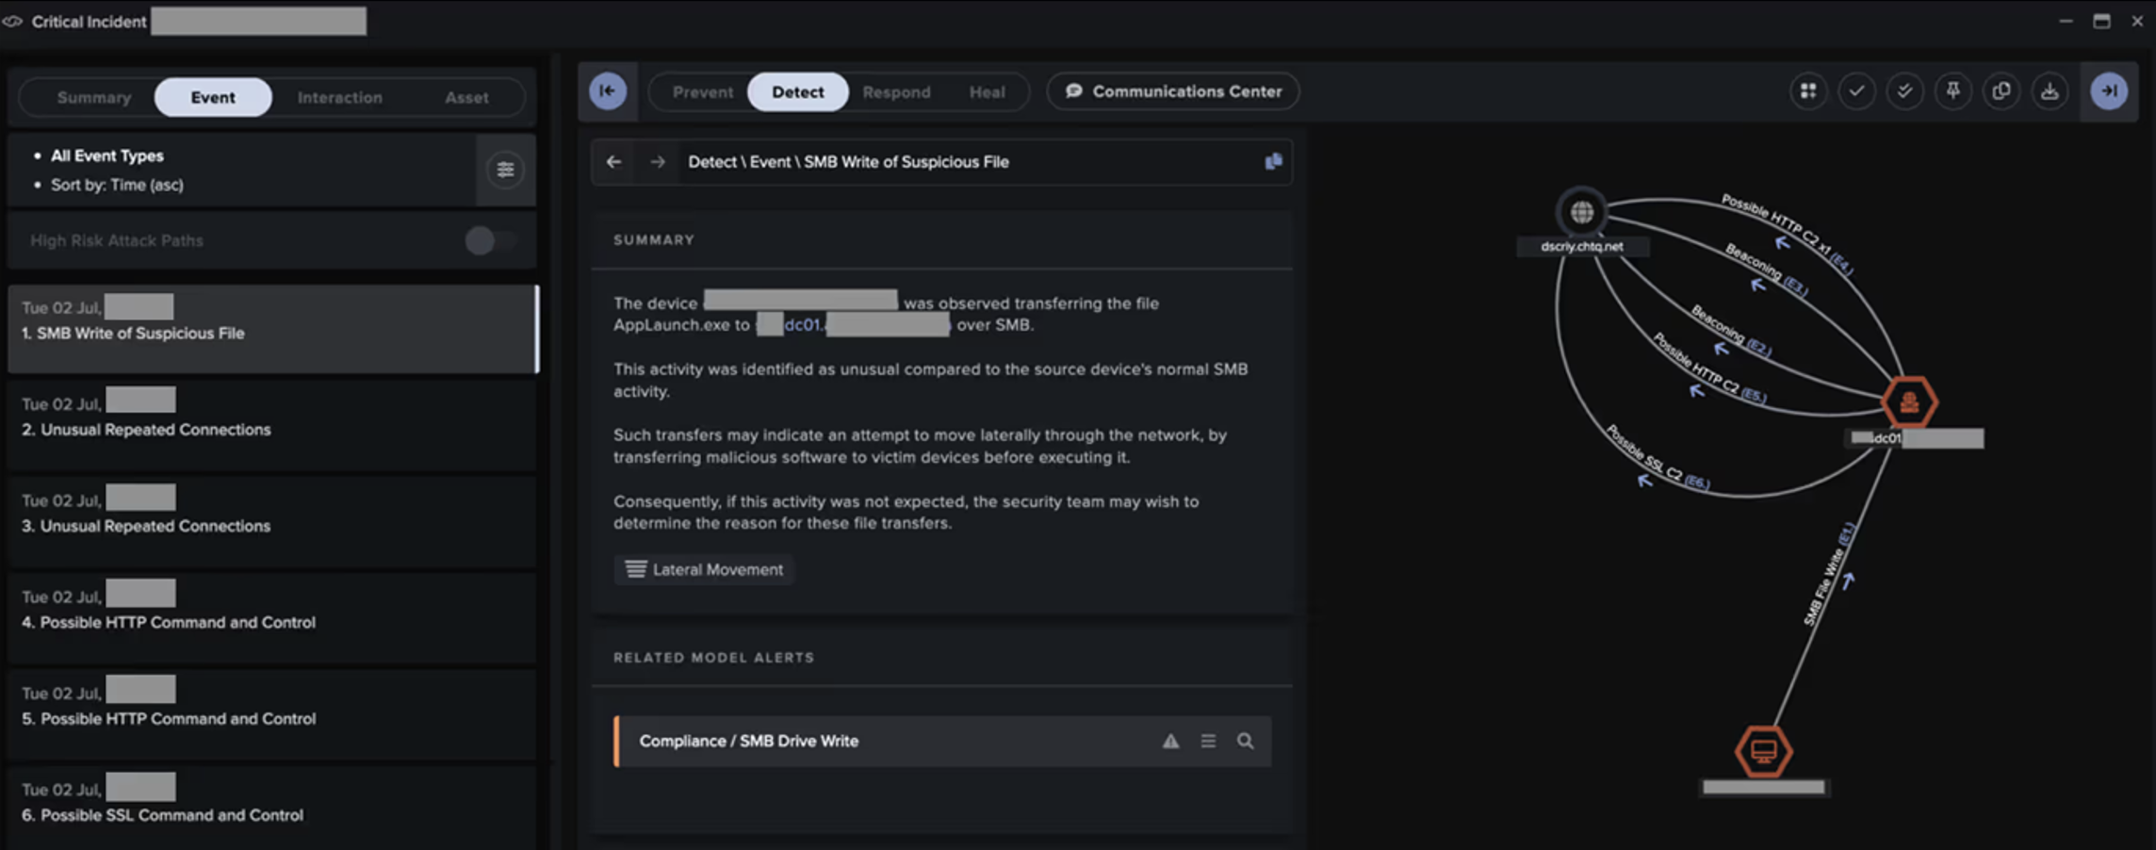Click the dscrly.chtq.net node label
The width and height of the screenshot is (2156, 850).
[x=1582, y=247]
